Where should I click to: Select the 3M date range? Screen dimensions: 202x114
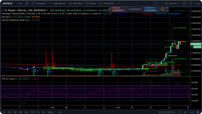20,112
